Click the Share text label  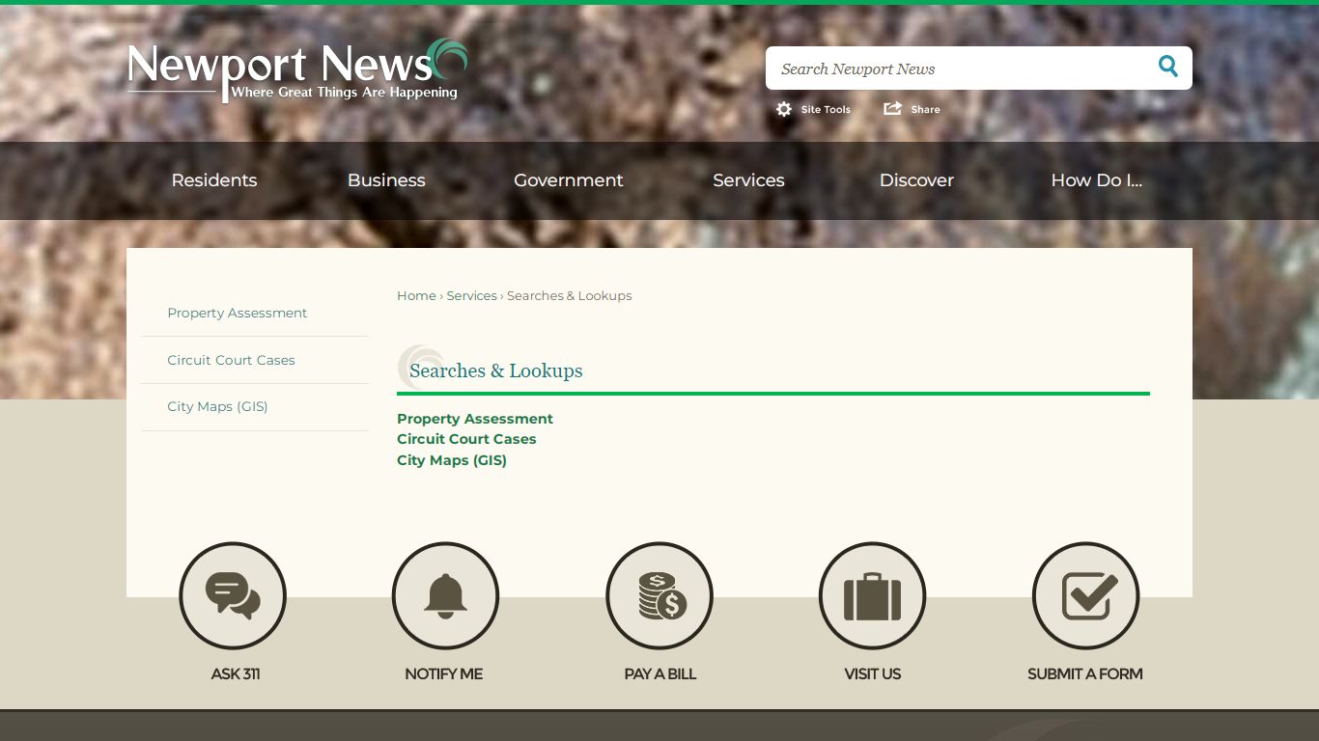925,110
